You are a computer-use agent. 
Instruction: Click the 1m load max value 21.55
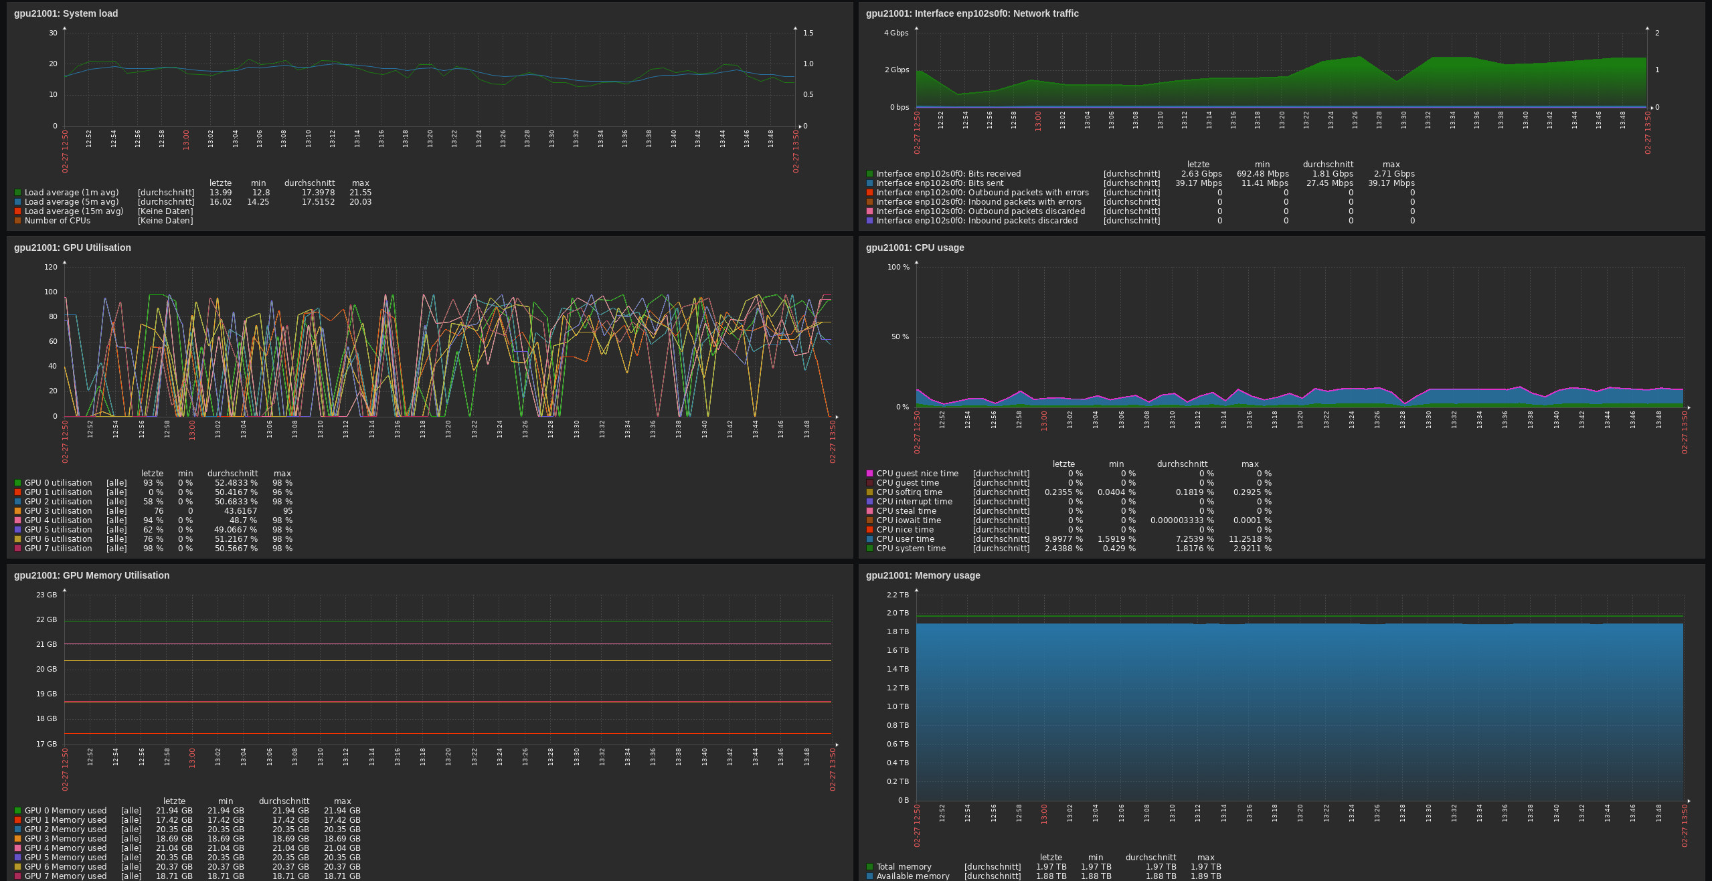(360, 193)
